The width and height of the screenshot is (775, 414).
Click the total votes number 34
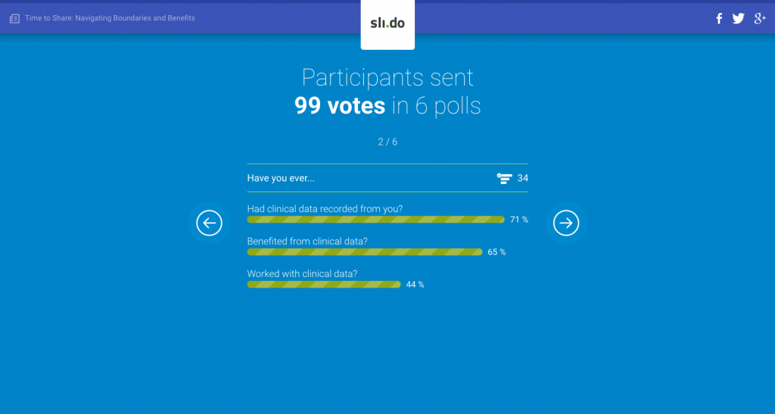523,178
